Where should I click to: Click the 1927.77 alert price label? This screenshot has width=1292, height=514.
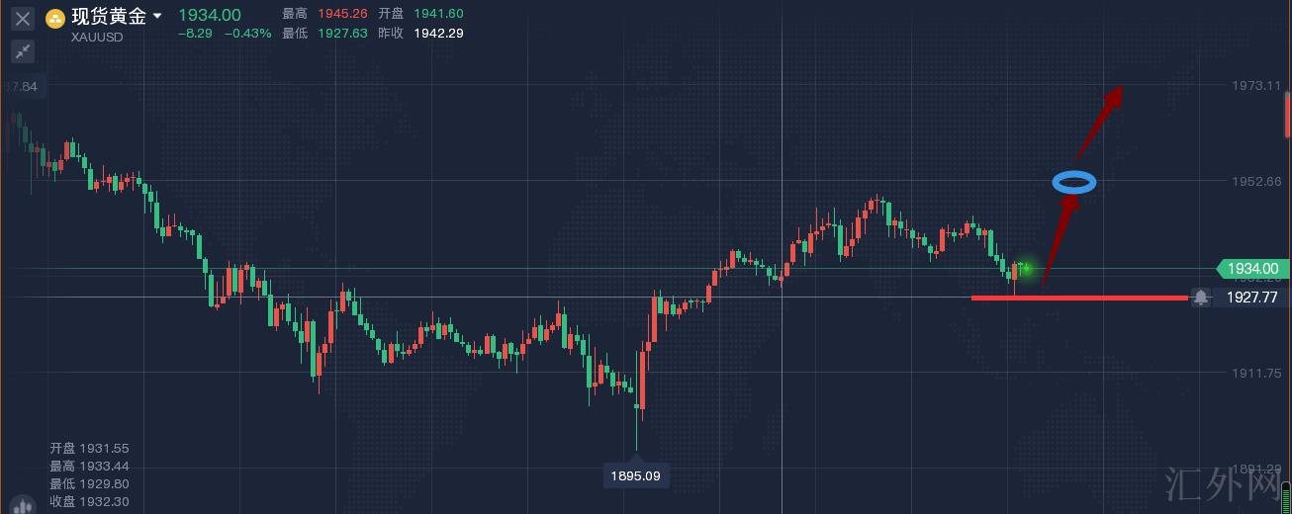point(1252,297)
